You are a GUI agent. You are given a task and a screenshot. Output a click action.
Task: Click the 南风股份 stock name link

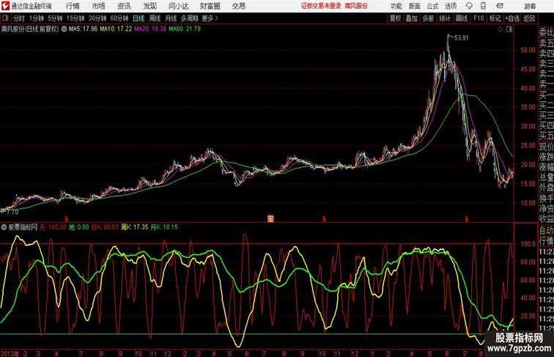pyautogui.click(x=356, y=6)
